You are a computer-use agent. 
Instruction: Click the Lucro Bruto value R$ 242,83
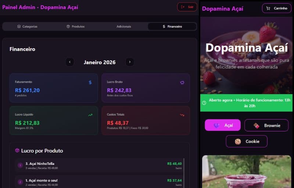(x=119, y=90)
